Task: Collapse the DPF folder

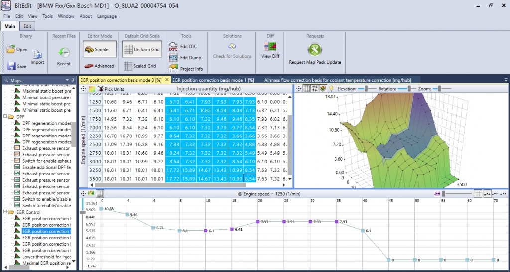Action: [x=5, y=116]
